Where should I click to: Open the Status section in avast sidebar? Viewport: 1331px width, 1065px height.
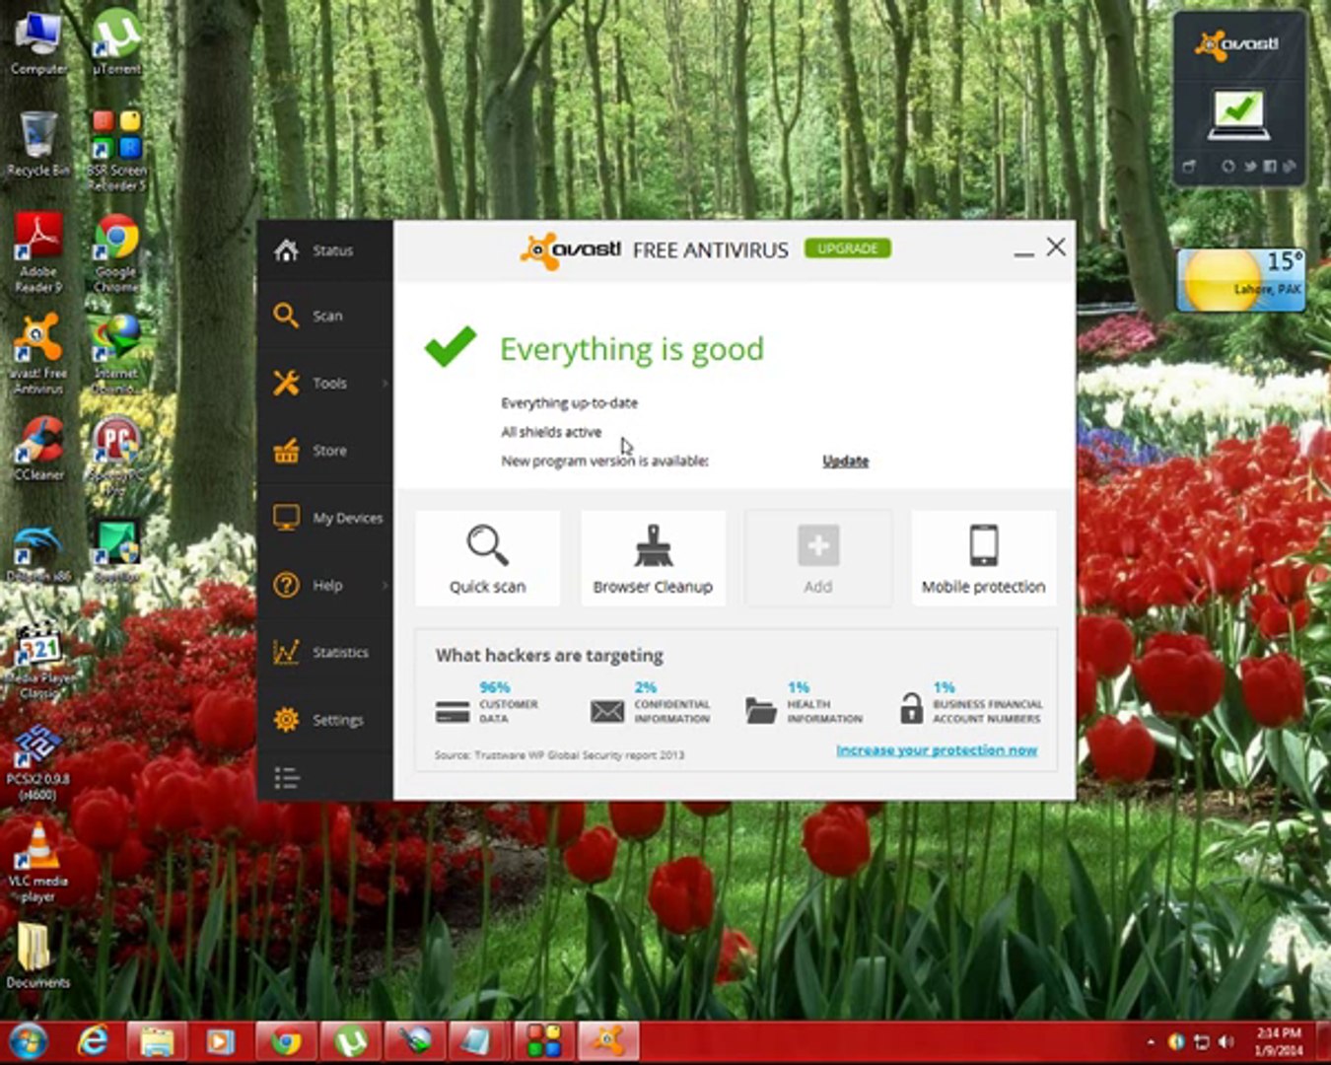[324, 250]
